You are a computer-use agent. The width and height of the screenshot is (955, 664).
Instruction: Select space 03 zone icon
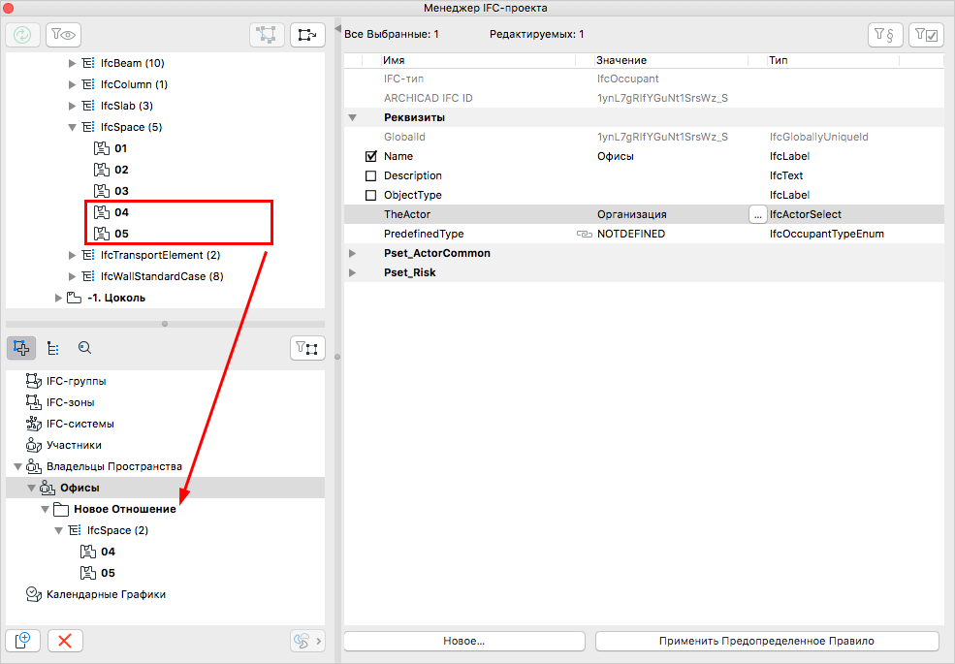tap(102, 191)
